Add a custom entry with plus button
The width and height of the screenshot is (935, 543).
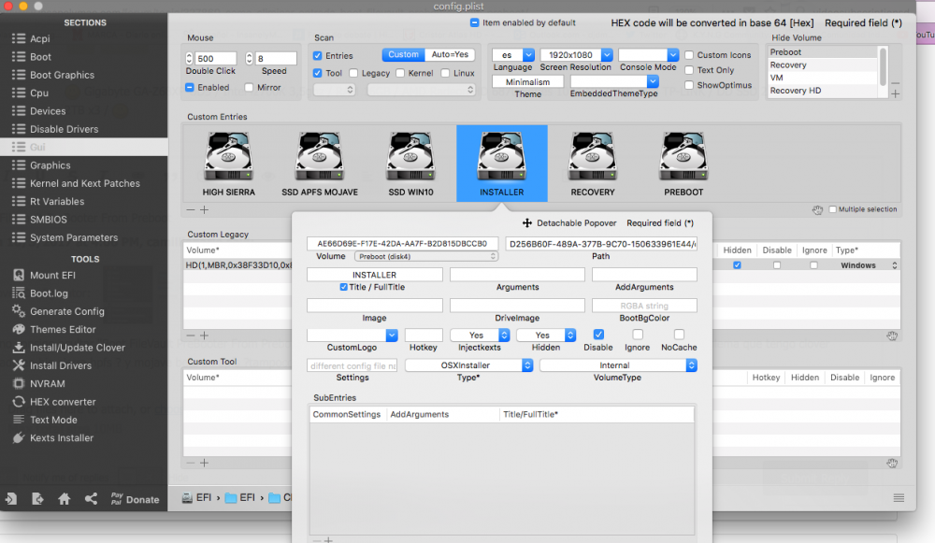[204, 209]
